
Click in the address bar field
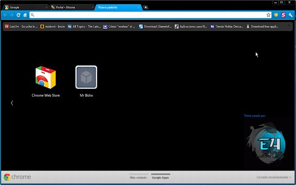point(150,15)
